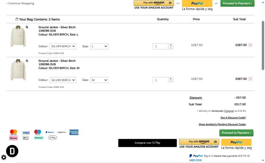The height and width of the screenshot is (163, 265).
Task: Click the size M jacket thumbnail image
Action: 18,70
